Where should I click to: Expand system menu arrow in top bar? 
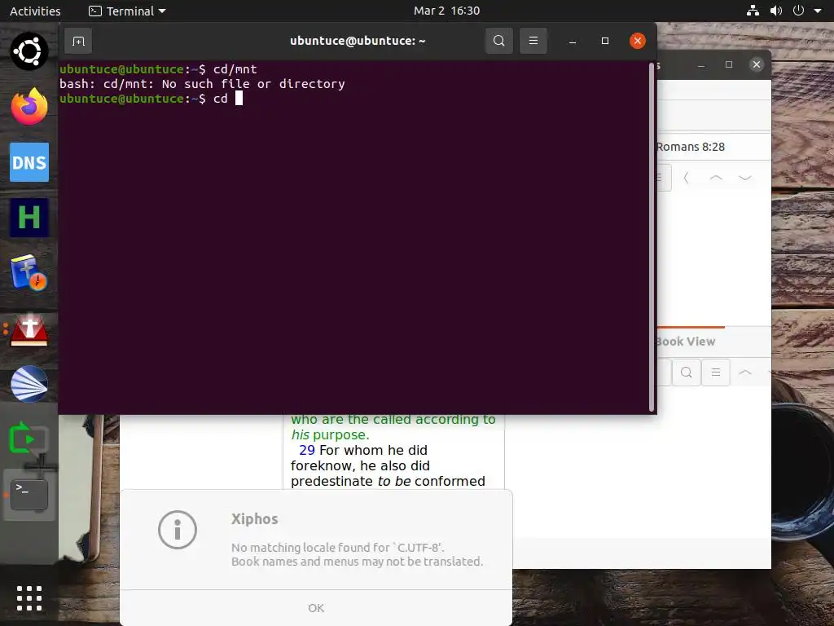point(818,11)
